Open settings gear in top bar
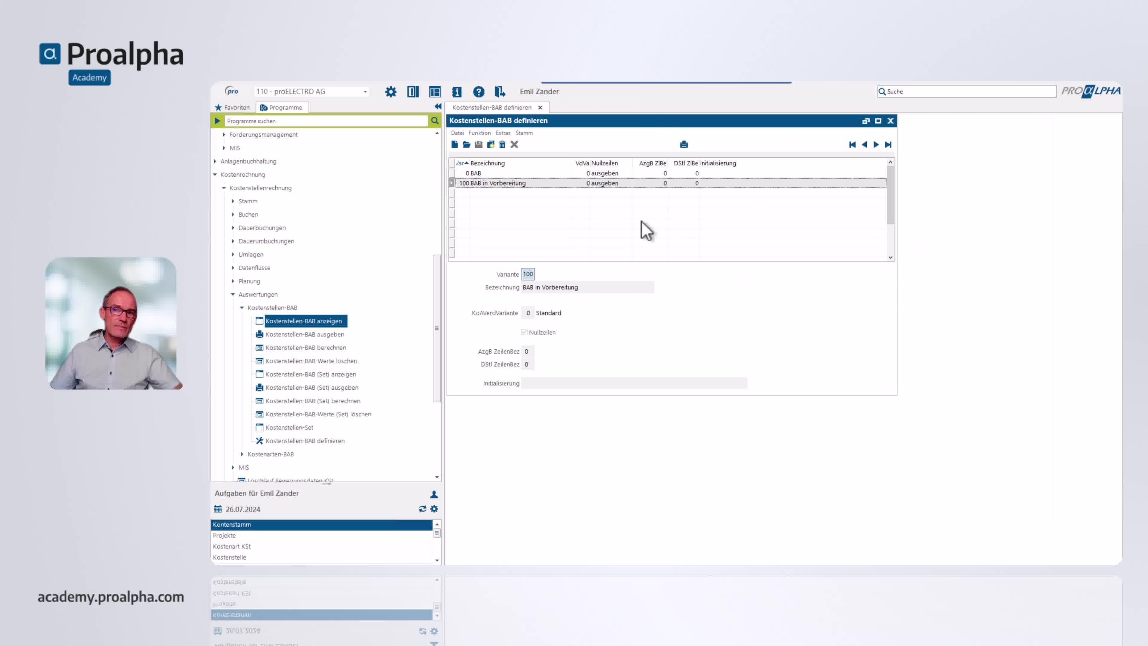Image resolution: width=1148 pixels, height=646 pixels. click(390, 92)
